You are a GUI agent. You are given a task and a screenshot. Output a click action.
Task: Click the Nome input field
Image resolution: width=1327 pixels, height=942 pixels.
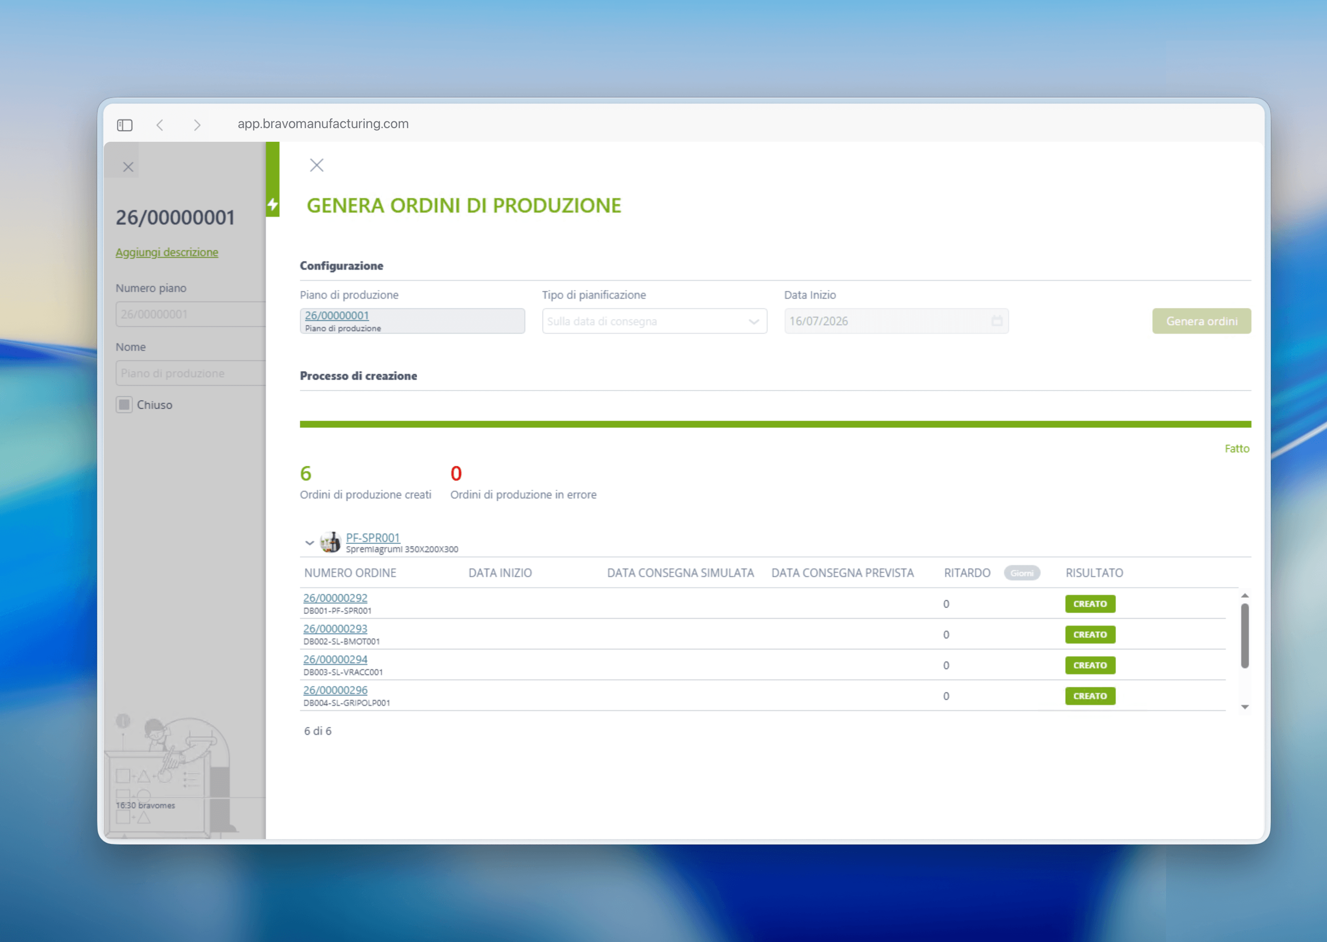click(191, 373)
